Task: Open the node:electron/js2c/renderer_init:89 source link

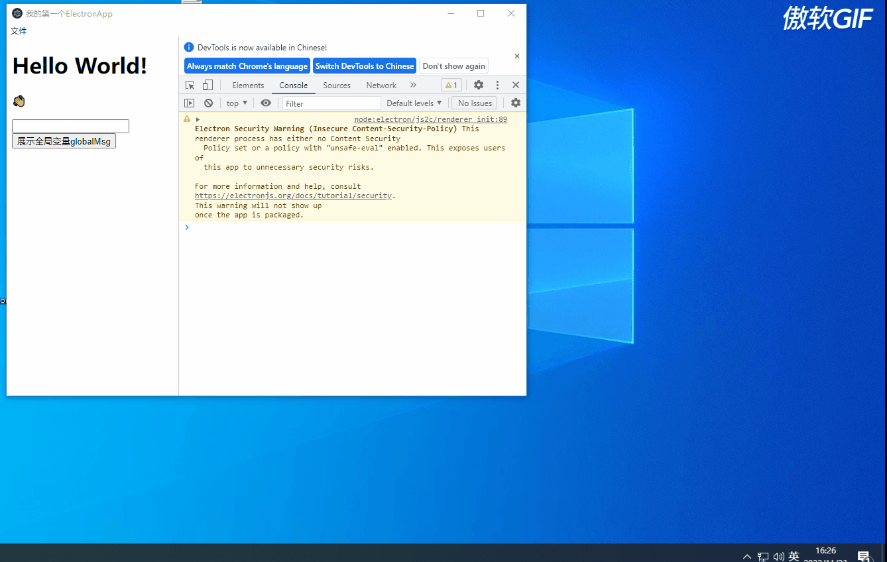Action: [431, 119]
